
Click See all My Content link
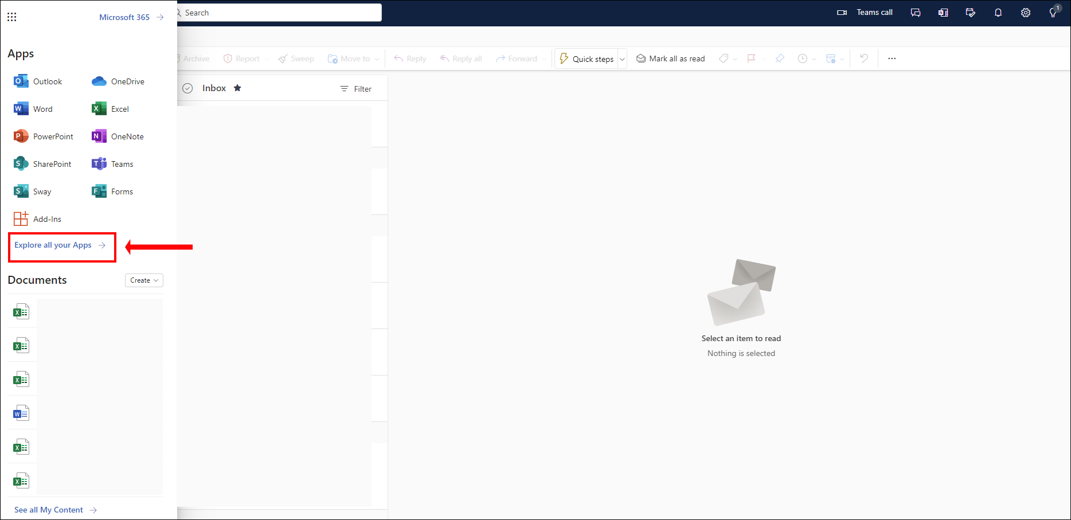[x=56, y=510]
